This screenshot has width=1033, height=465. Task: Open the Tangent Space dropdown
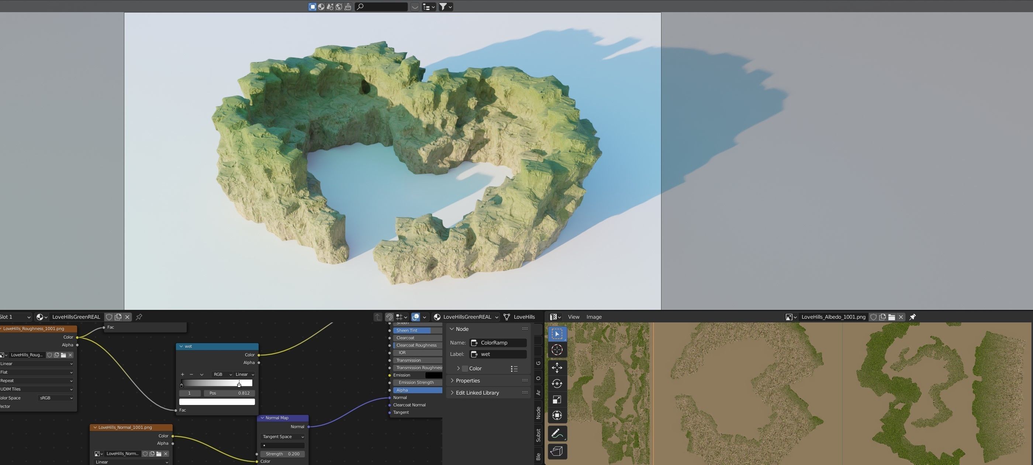coord(283,437)
